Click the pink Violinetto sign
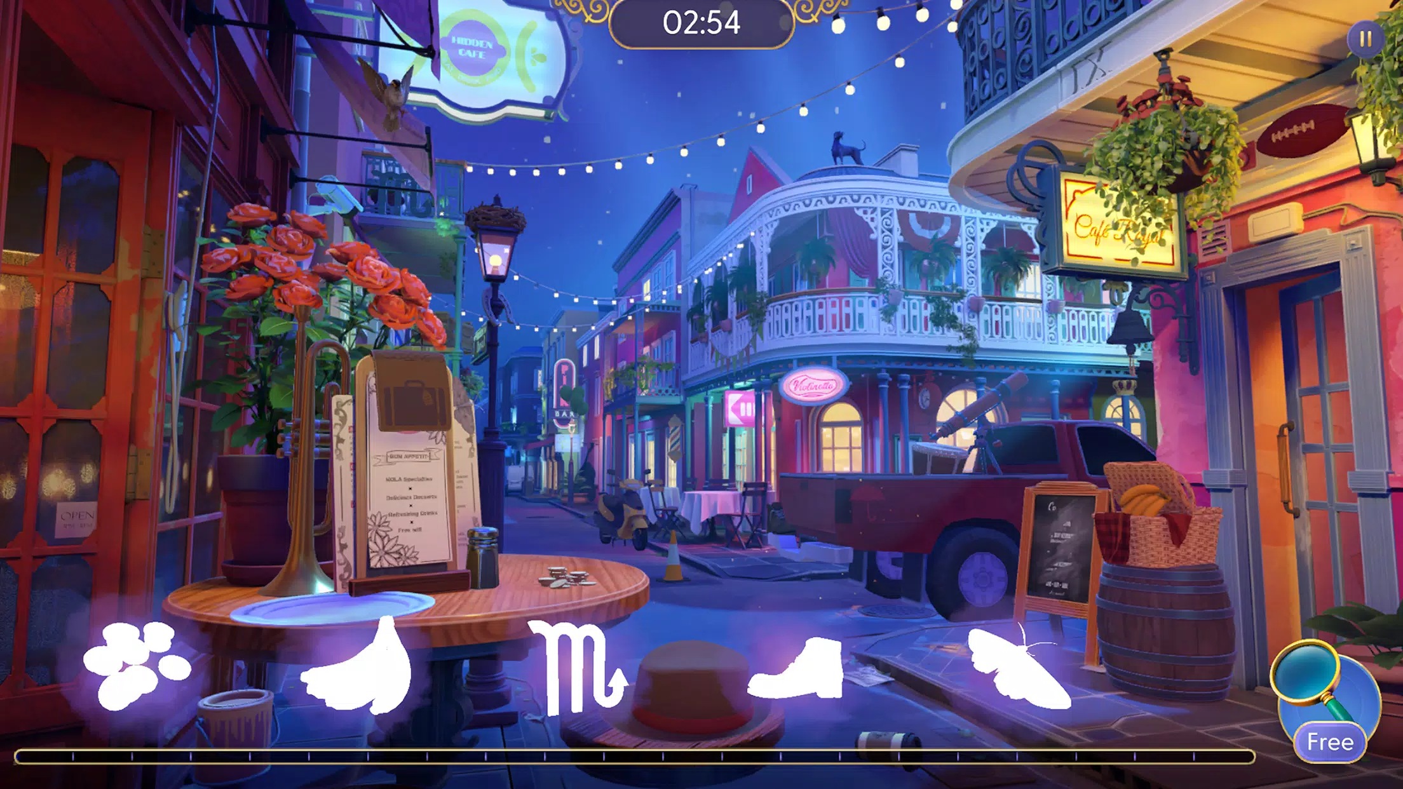The width and height of the screenshot is (1403, 789). pos(814,386)
